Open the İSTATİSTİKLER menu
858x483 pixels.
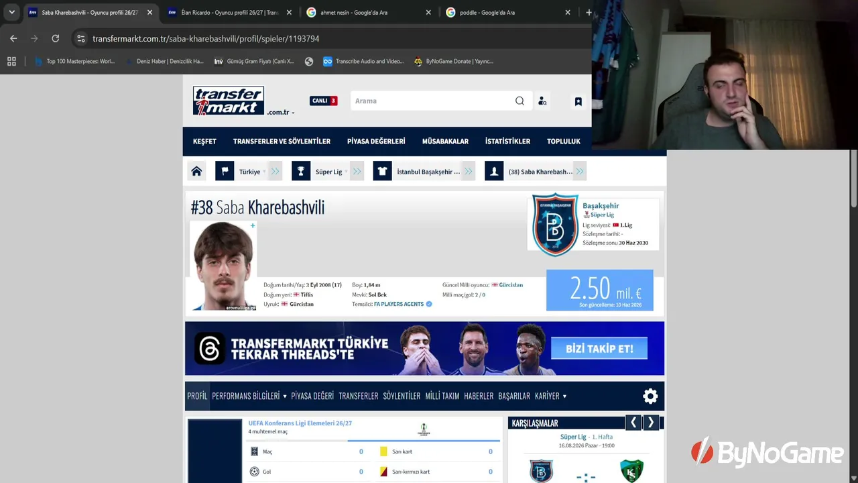pyautogui.click(x=507, y=142)
